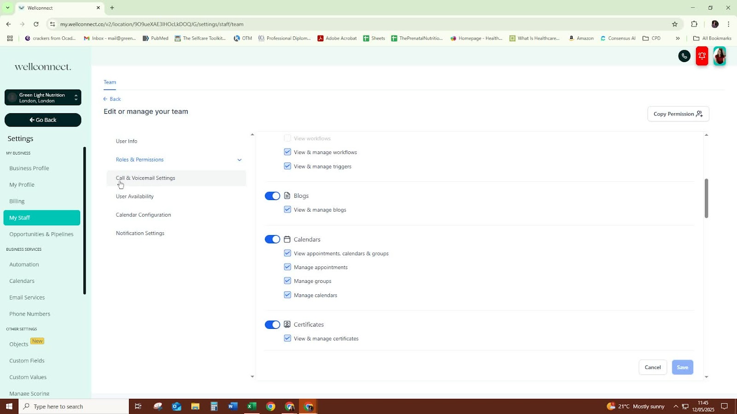Click the phone dialer icon in header
737x414 pixels.
click(x=684, y=56)
